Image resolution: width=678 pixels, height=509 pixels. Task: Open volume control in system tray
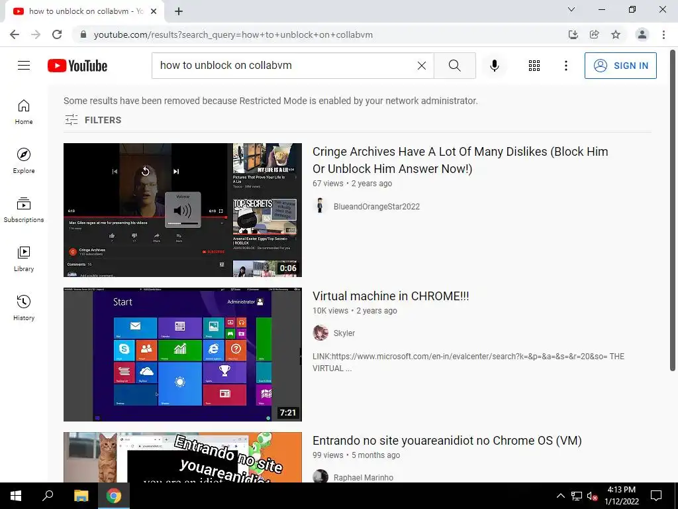592,496
